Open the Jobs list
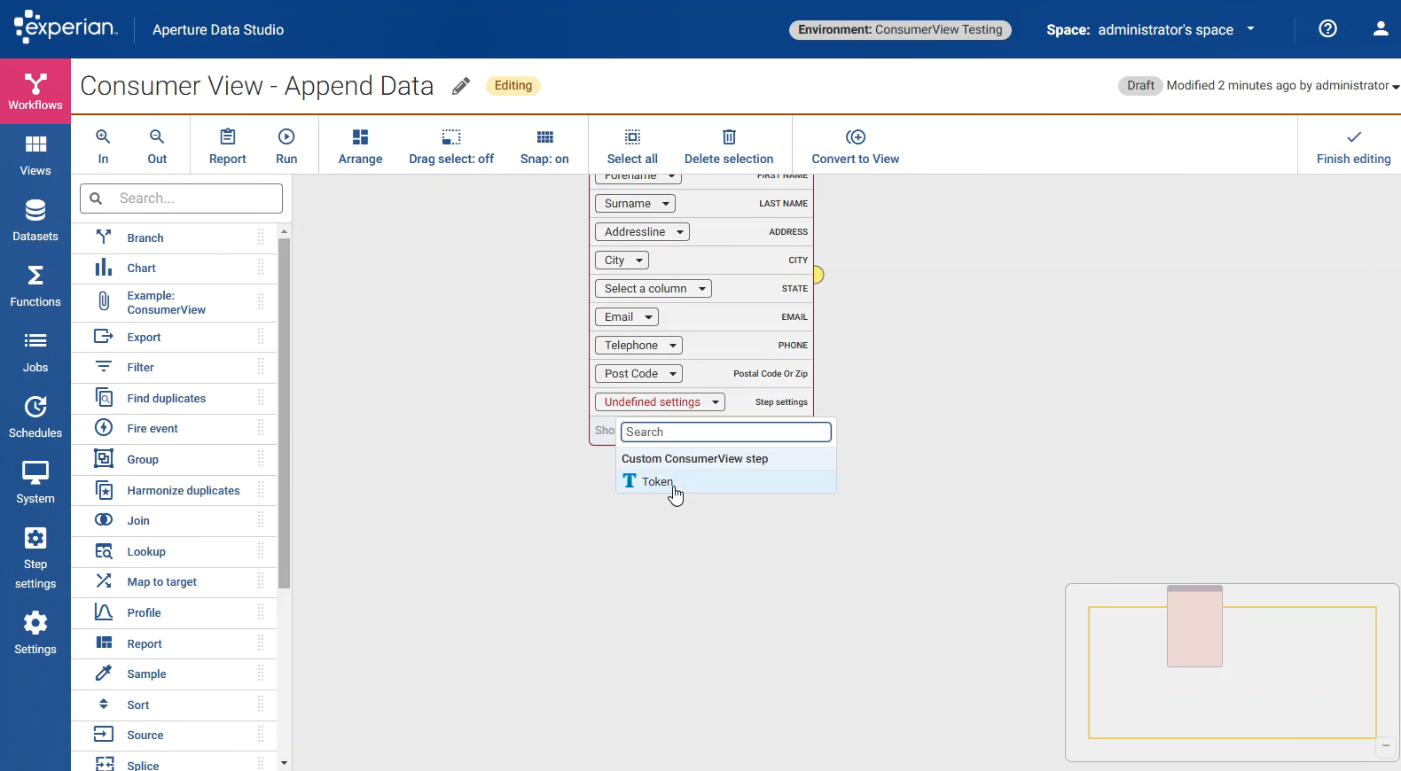The height and width of the screenshot is (771, 1401). click(35, 354)
